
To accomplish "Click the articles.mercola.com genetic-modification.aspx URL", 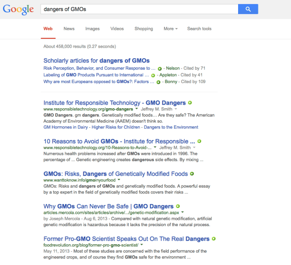I will pyautogui.click(x=111, y=212).
